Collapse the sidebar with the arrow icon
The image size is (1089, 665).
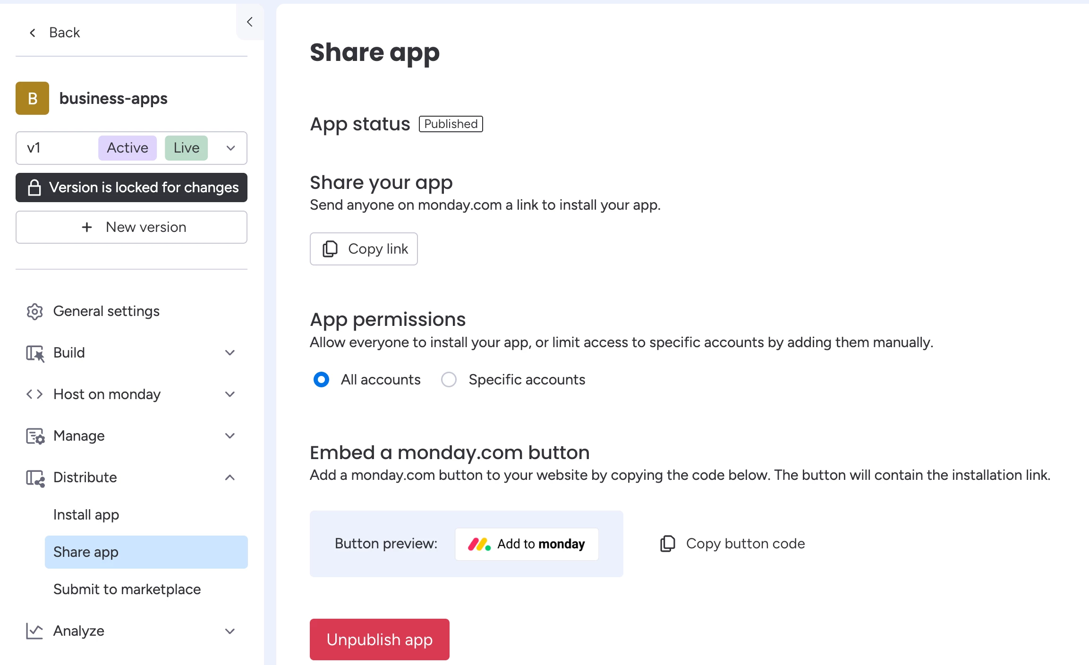point(250,22)
